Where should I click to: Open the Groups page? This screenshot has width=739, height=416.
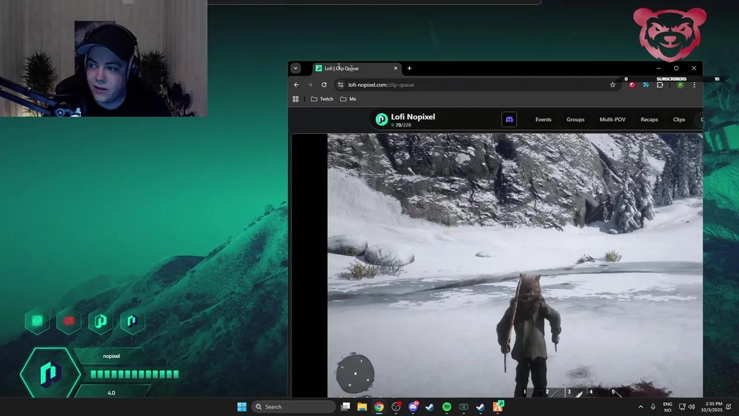pos(575,120)
